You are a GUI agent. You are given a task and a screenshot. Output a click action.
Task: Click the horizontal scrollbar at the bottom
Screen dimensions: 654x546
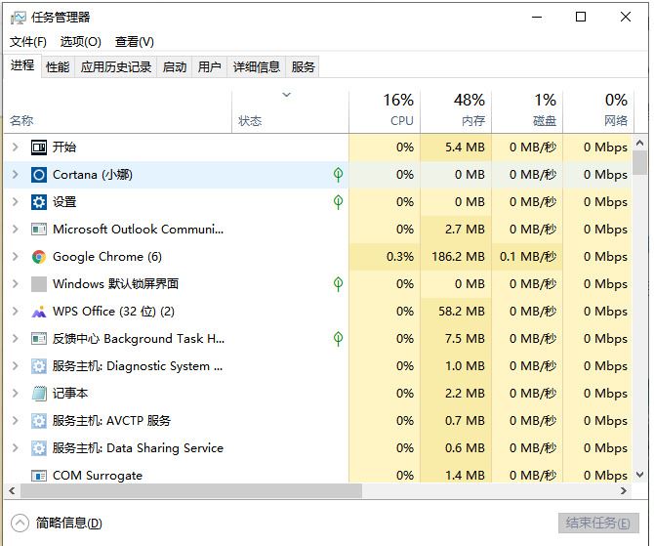click(x=185, y=490)
